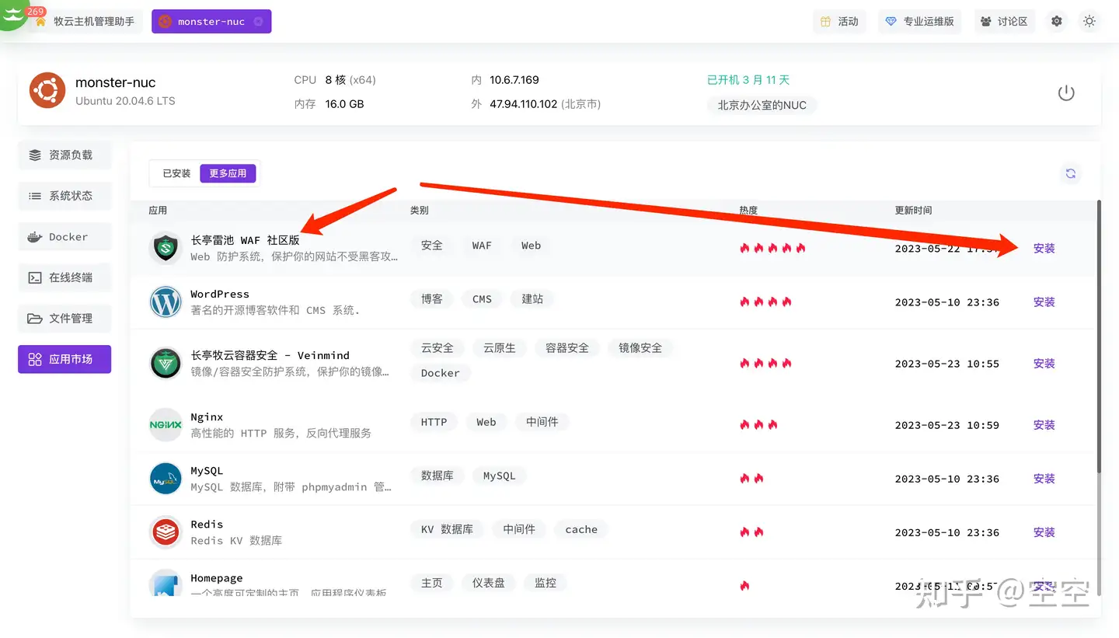Click the power button for monster-nuc
The height and width of the screenshot is (638, 1119).
[x=1066, y=93]
